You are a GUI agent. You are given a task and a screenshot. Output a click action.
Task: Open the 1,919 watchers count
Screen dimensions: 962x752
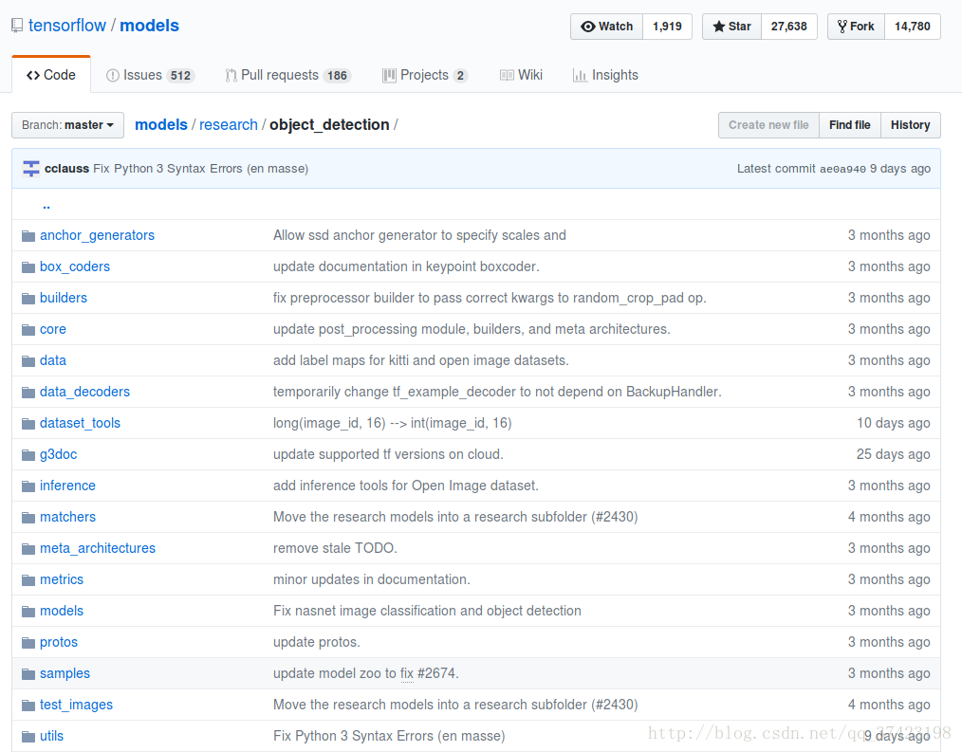point(668,27)
